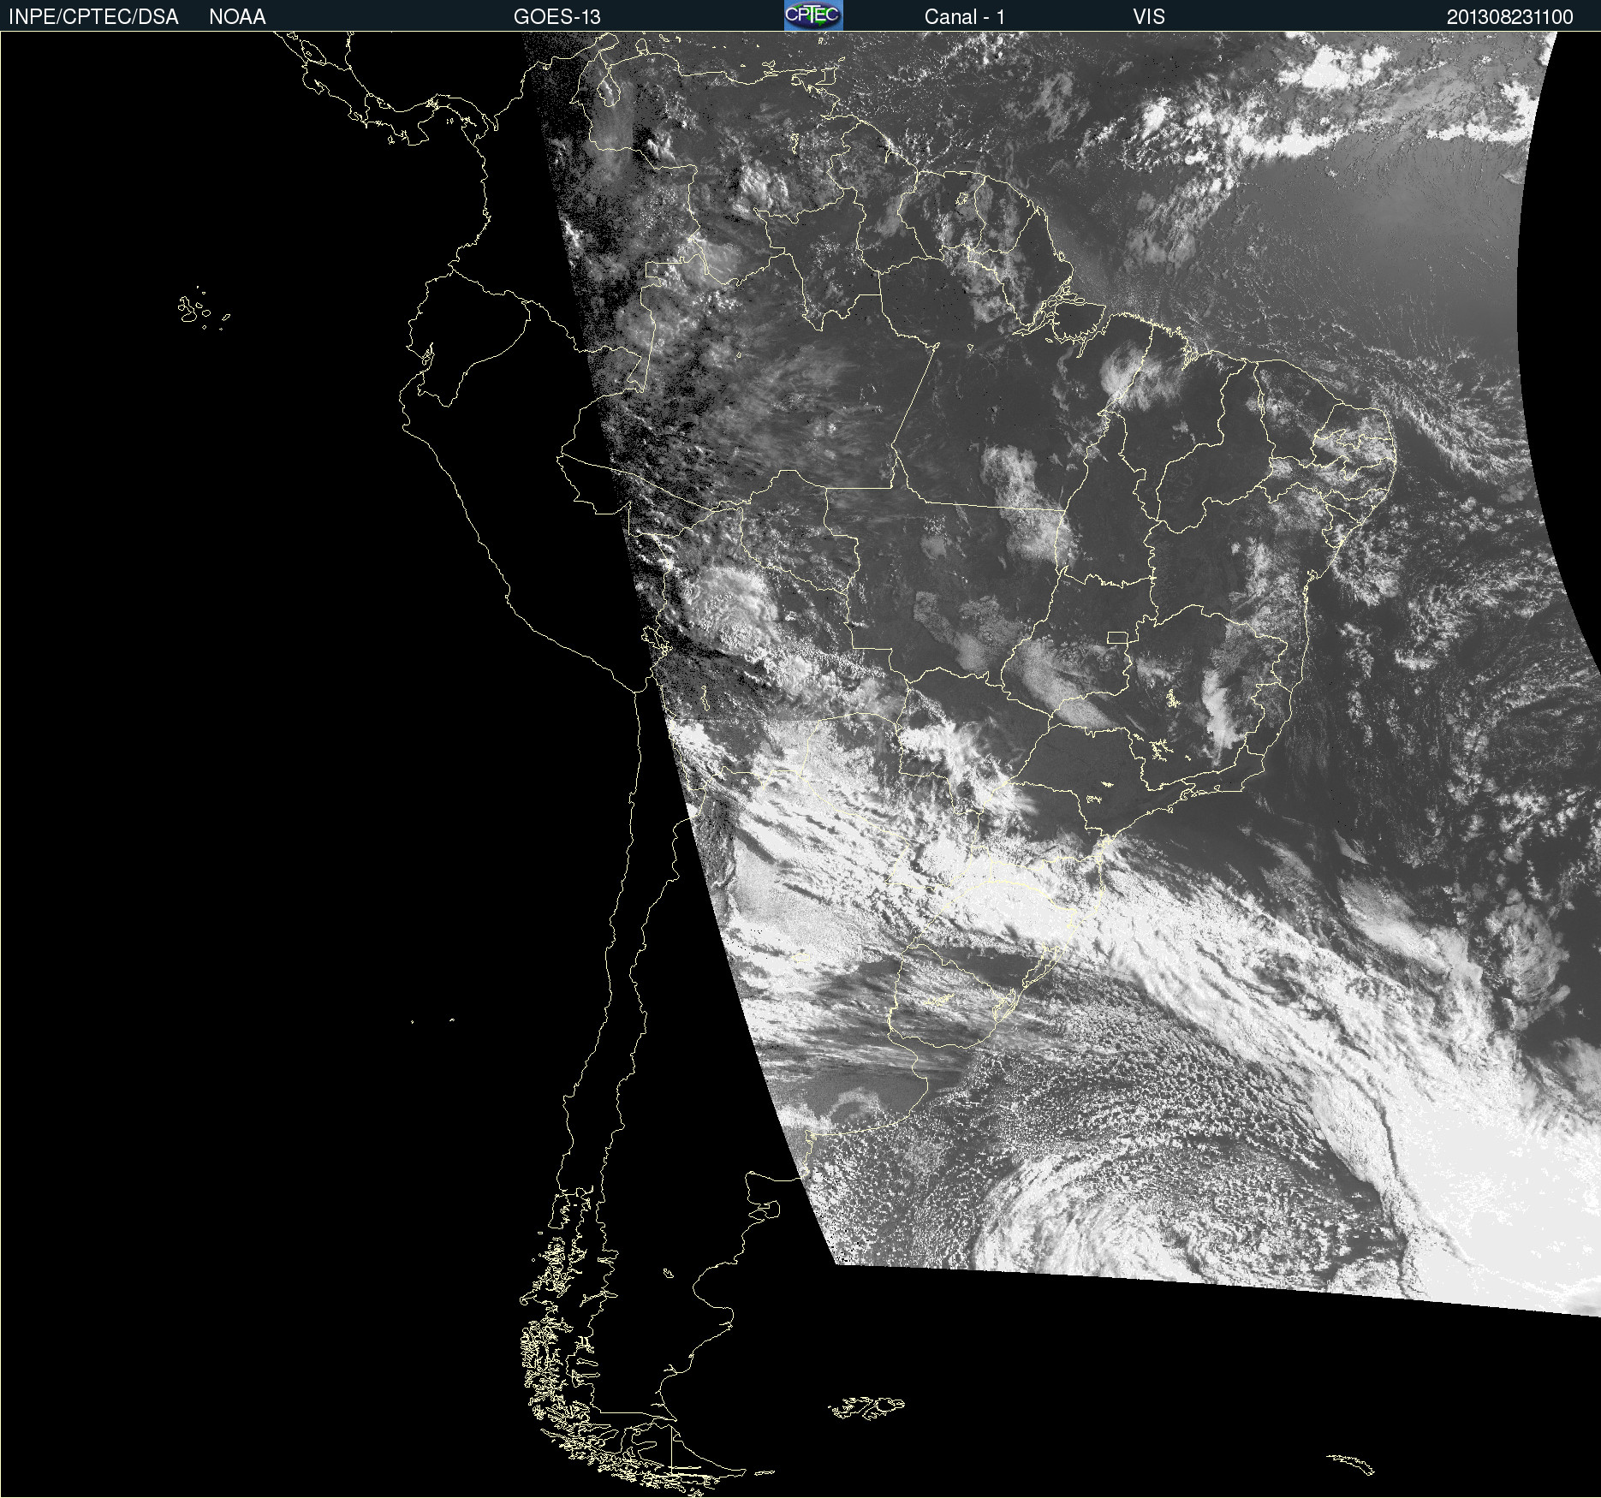
Task: Select the Canal - 1 channel label
Action: pyautogui.click(x=965, y=17)
